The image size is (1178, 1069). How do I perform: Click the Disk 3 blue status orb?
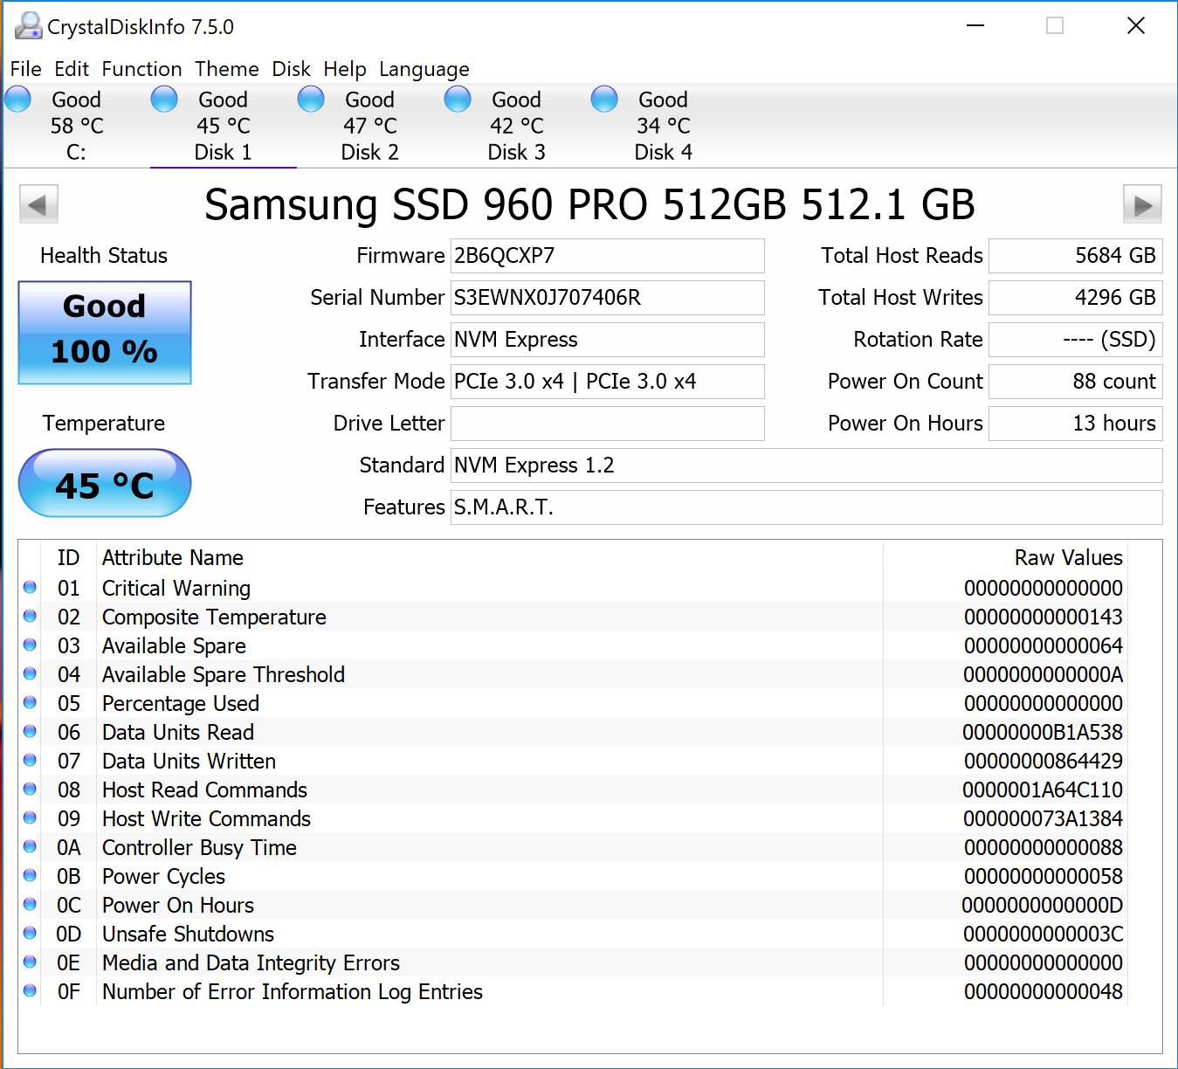458,100
